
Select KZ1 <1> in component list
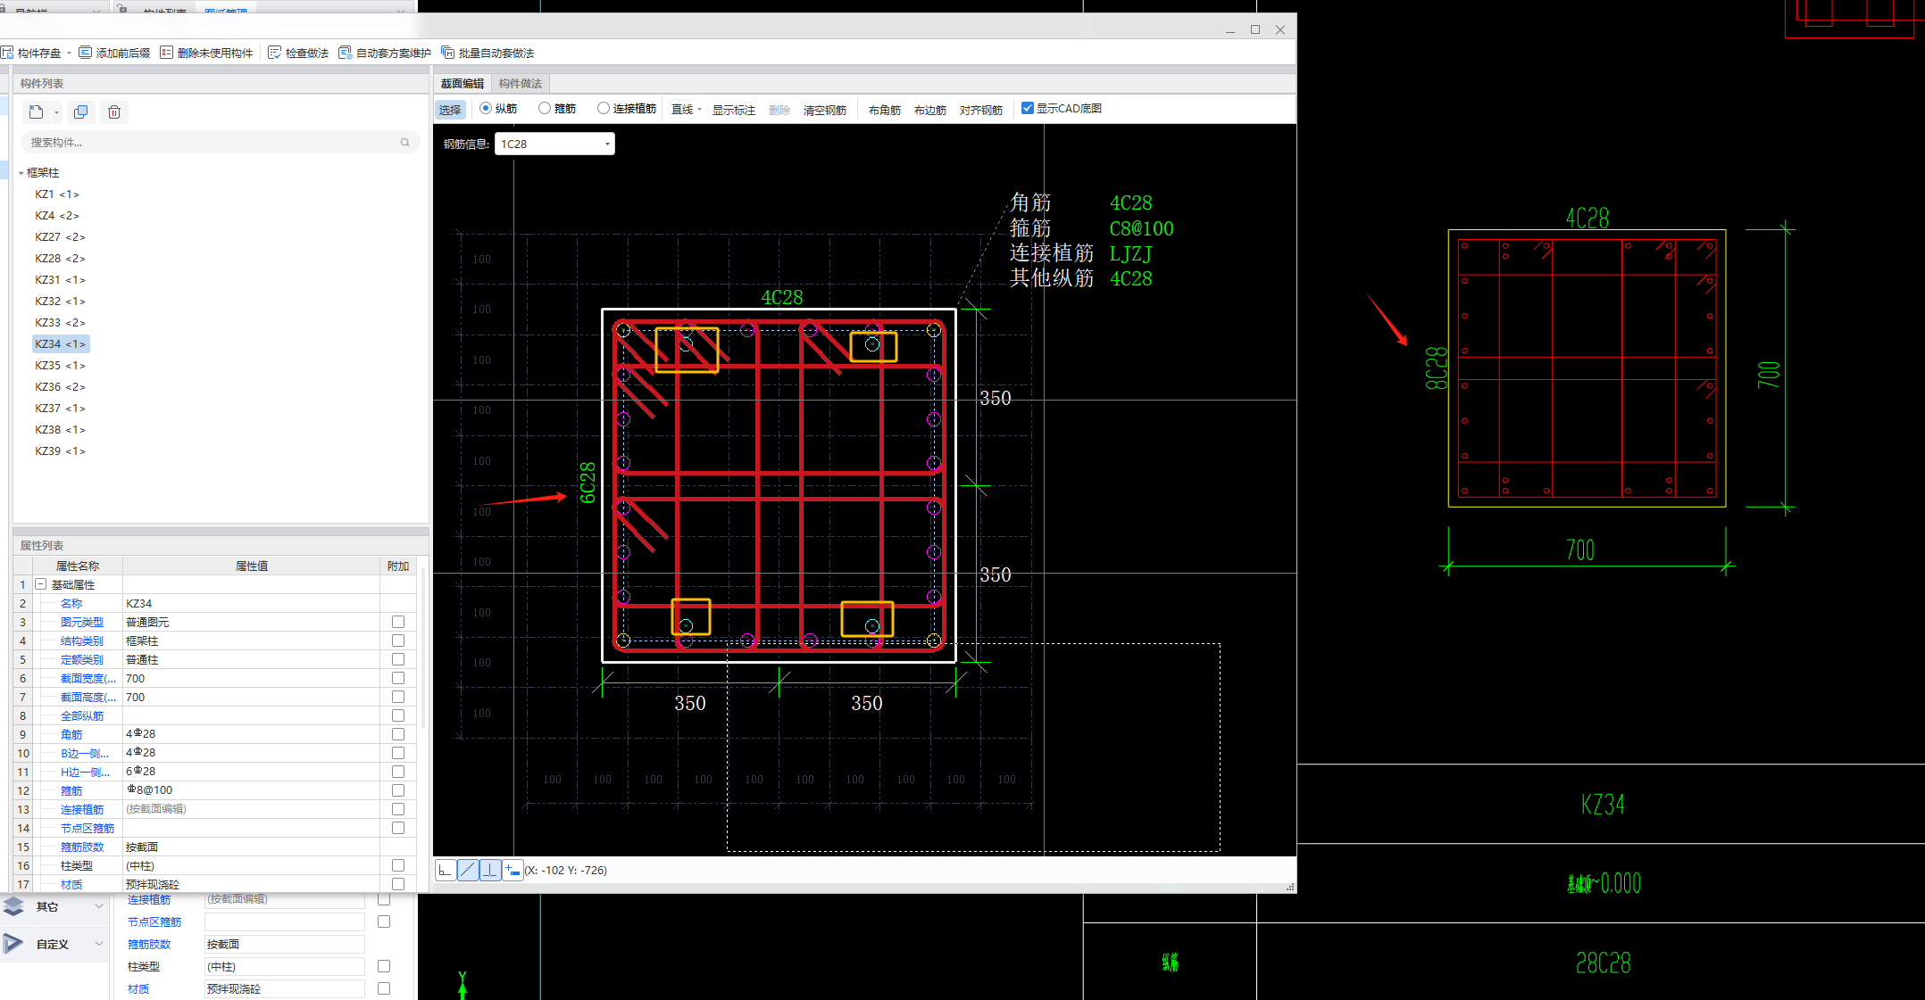click(57, 194)
